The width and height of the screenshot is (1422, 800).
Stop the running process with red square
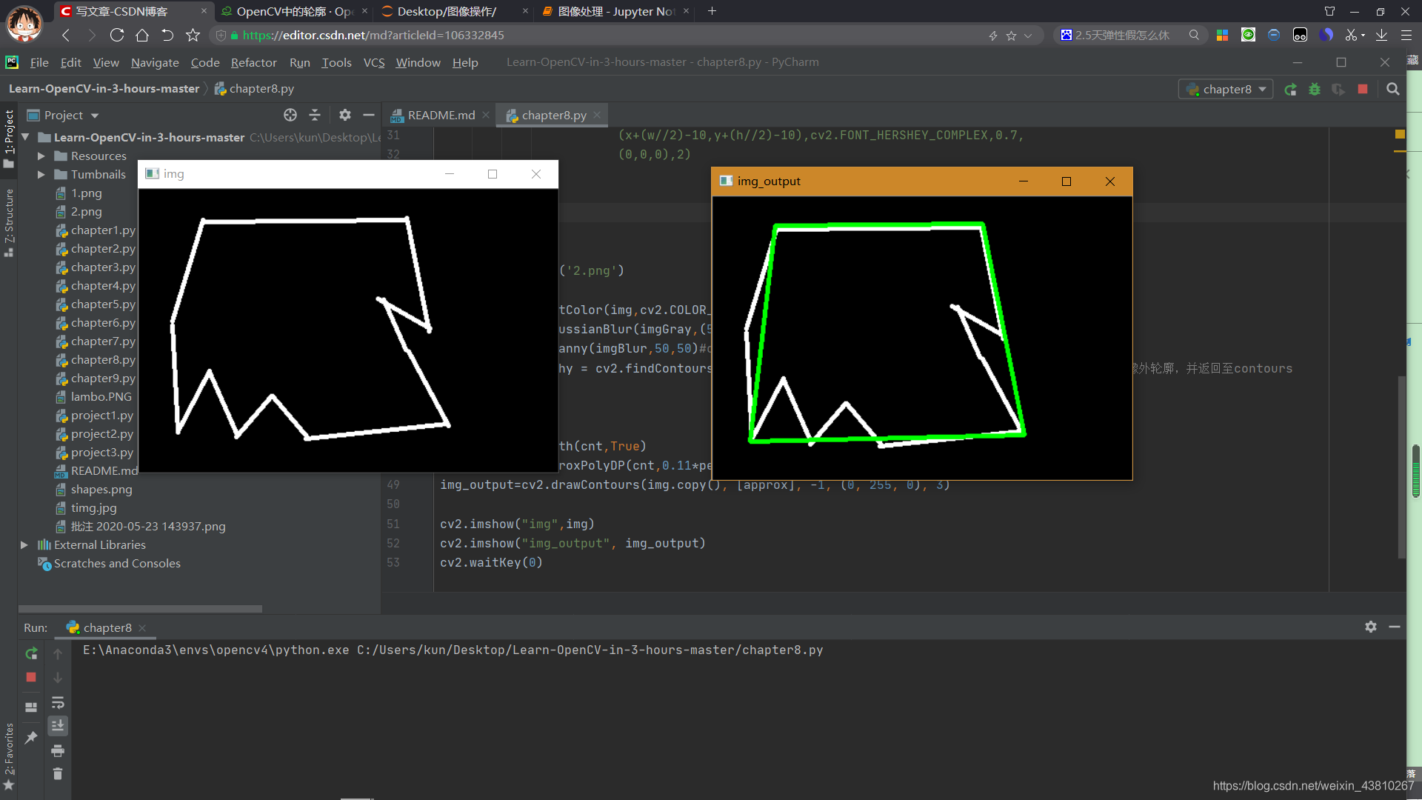pos(1363,89)
